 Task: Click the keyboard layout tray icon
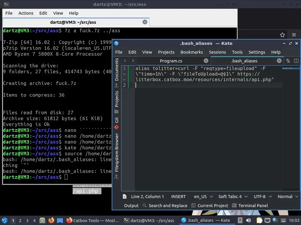(x=283, y=220)
